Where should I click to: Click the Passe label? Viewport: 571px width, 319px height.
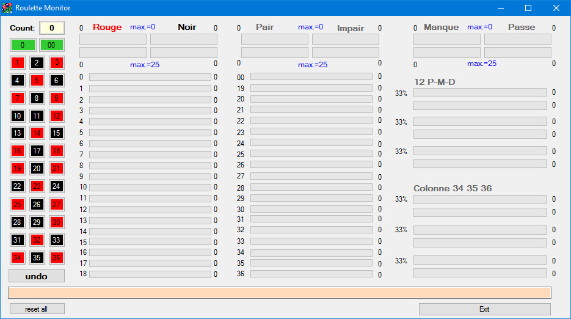[522, 28]
